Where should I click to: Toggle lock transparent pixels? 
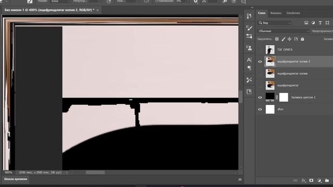click(x=277, y=39)
